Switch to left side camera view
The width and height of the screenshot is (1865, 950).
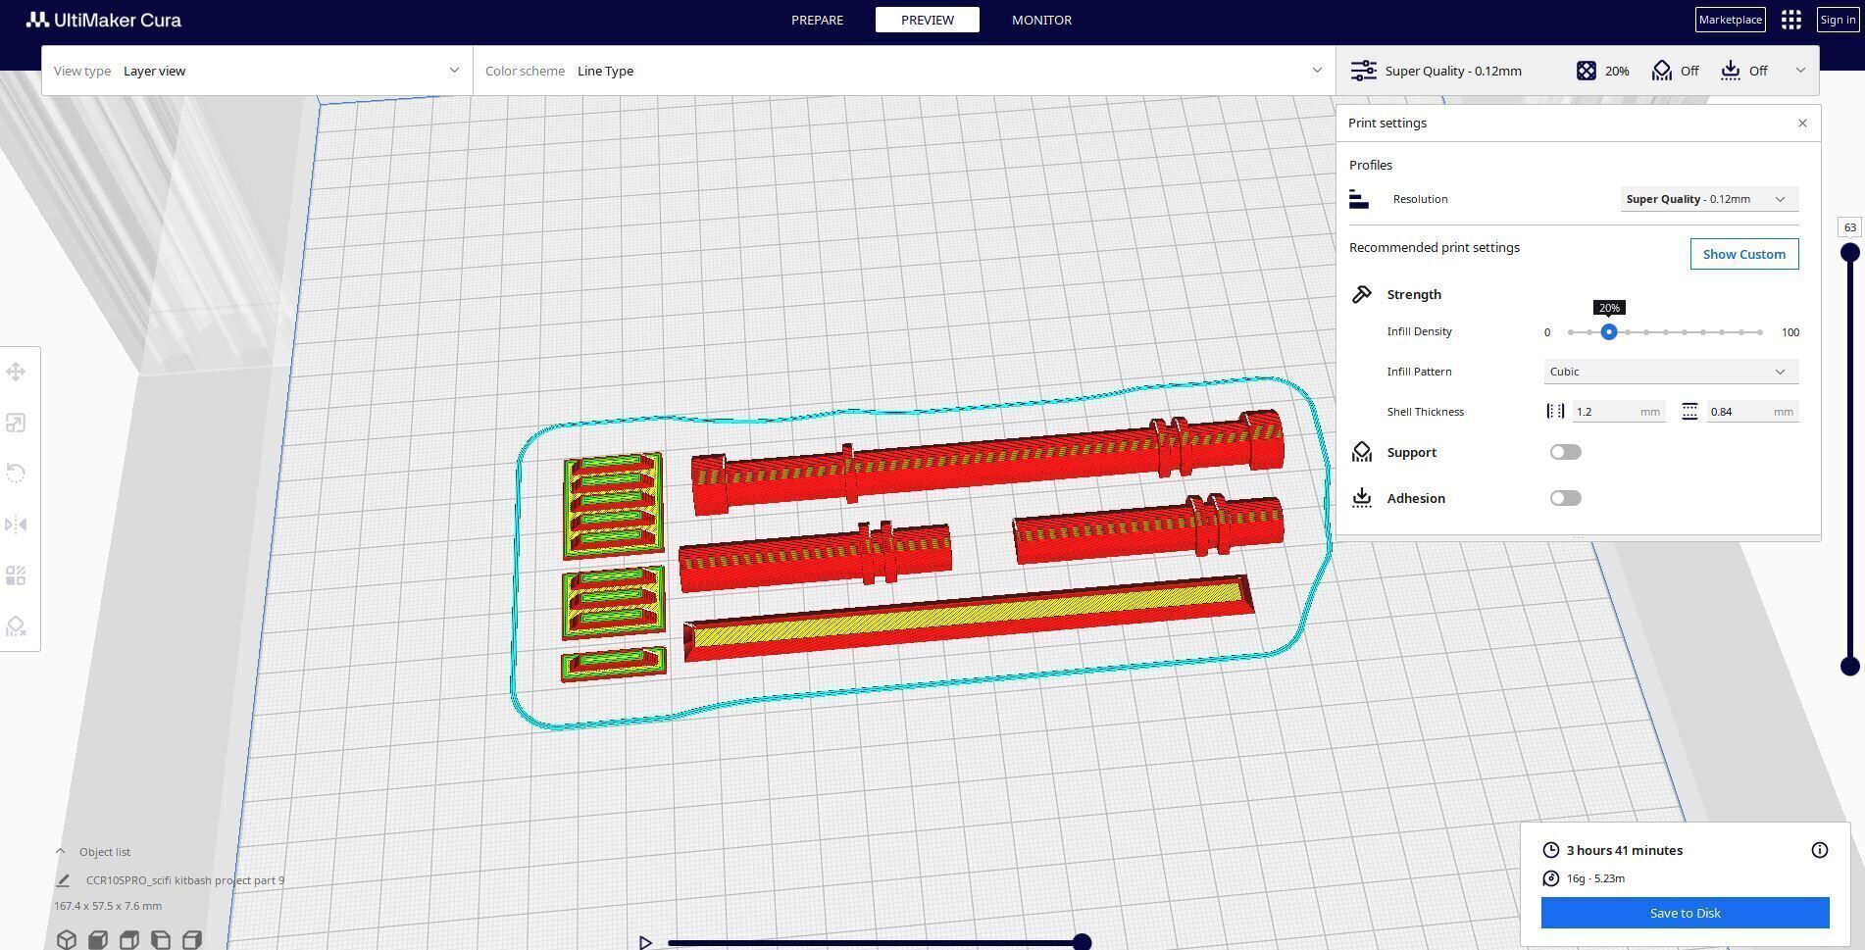[x=161, y=939]
